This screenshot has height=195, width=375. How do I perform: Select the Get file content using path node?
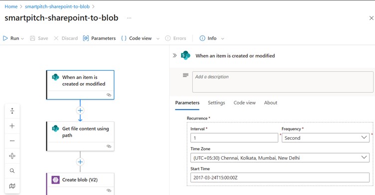pos(80,136)
